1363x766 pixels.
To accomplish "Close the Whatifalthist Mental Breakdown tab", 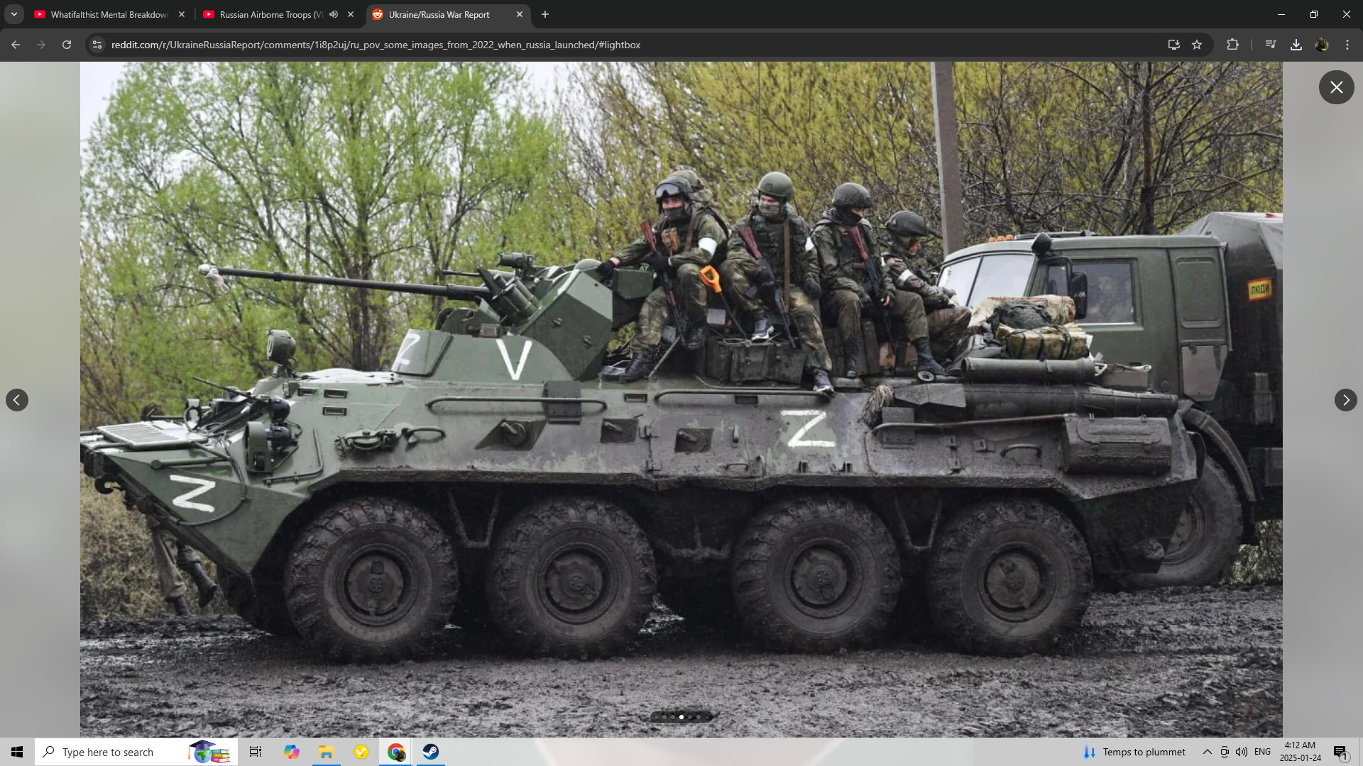I will click(182, 14).
